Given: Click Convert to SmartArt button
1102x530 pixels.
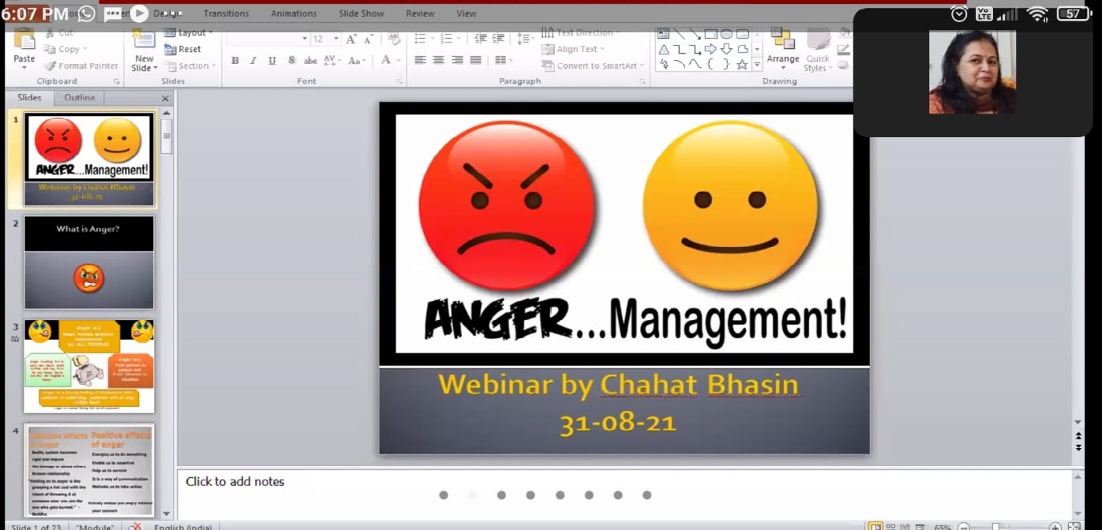Looking at the screenshot, I should pyautogui.click(x=593, y=66).
